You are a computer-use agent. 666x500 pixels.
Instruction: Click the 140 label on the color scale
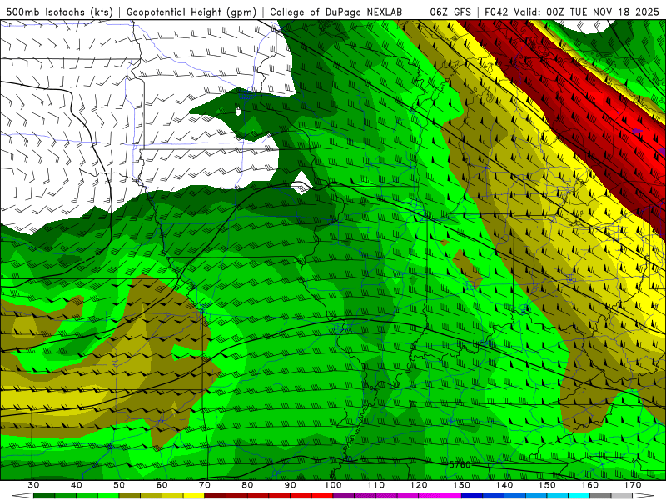(x=504, y=485)
